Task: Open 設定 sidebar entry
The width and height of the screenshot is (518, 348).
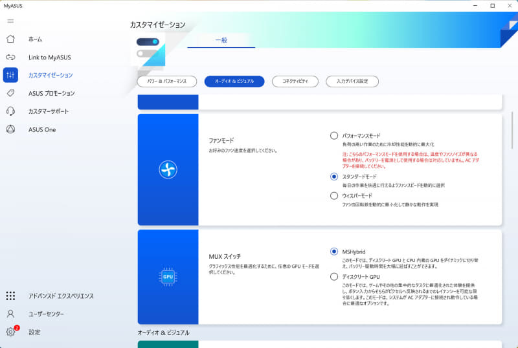Action: click(x=34, y=332)
